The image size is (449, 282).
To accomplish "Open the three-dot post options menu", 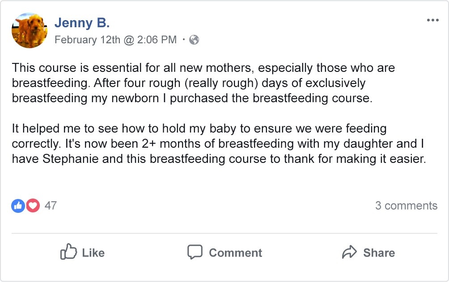I will [432, 21].
